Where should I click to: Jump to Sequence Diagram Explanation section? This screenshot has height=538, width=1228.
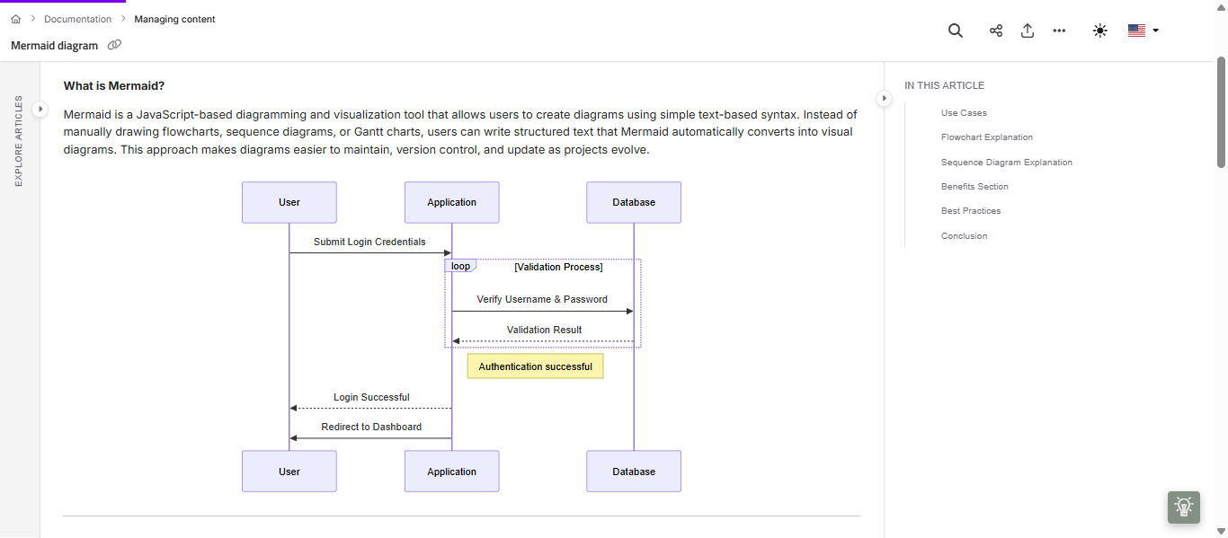point(1007,163)
